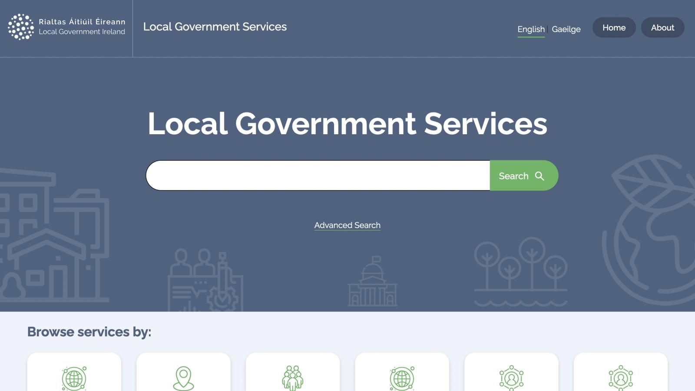This screenshot has width=695, height=391.
Task: Click the header Local Government Services title
Action: [x=215, y=27]
